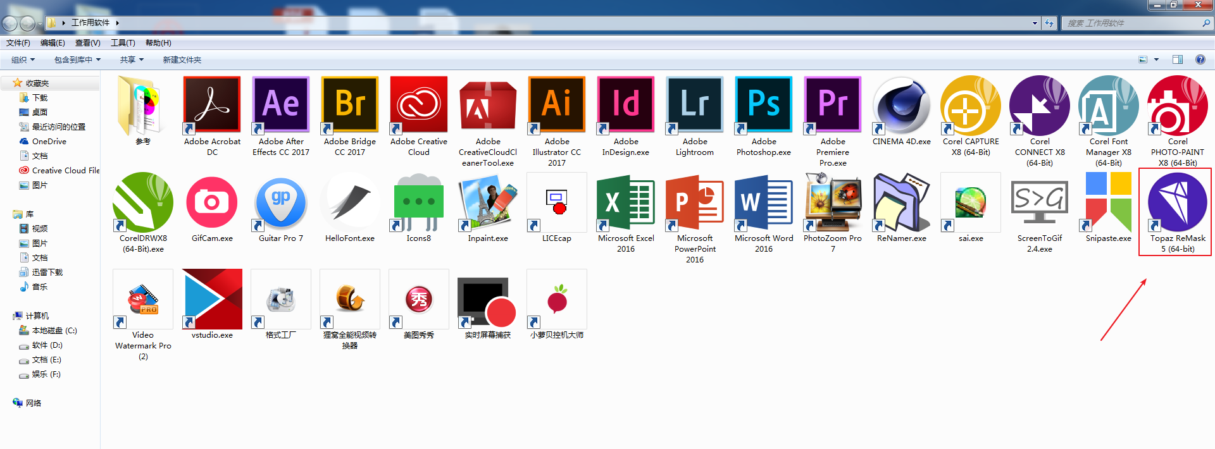1215x449 pixels.
Task: Select Corel PHOTO-PAINT X8 icon
Action: pyautogui.click(x=1178, y=105)
